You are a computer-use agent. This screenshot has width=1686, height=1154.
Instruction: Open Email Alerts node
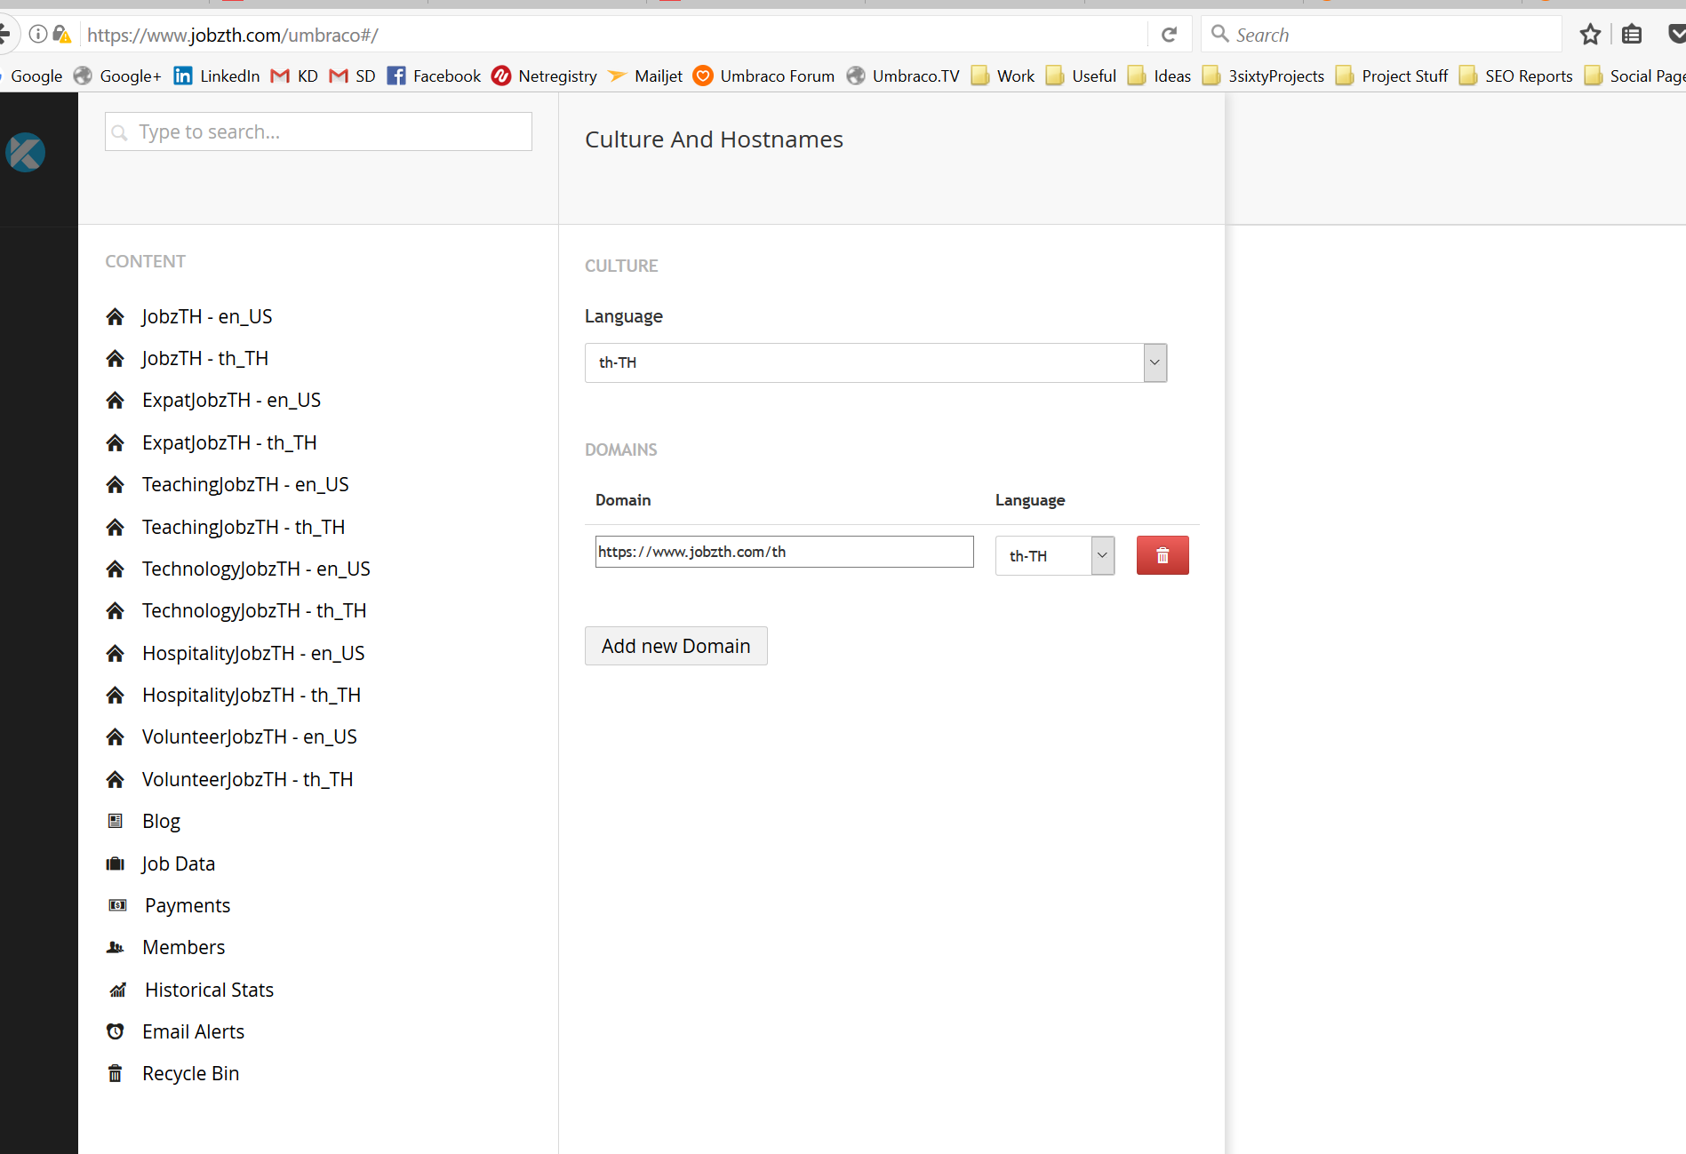click(193, 1031)
